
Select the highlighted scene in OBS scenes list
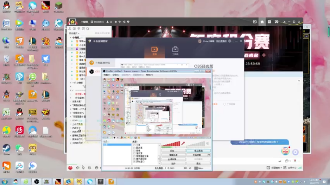click(117, 145)
